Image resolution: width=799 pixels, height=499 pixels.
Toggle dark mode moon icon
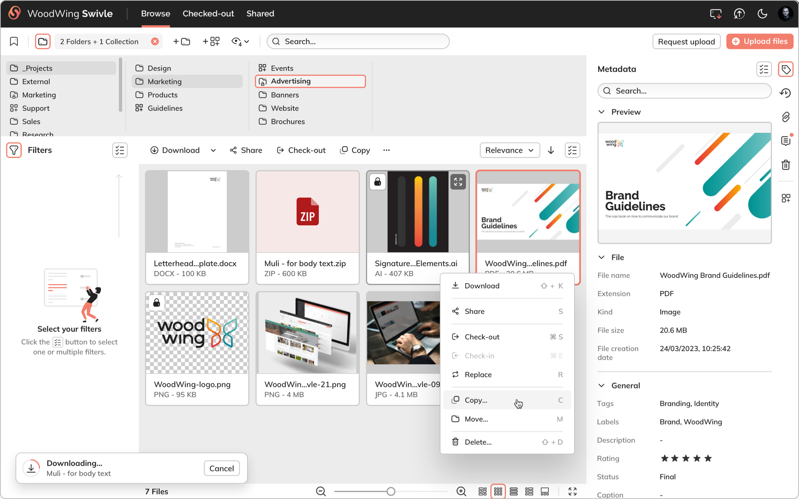762,14
